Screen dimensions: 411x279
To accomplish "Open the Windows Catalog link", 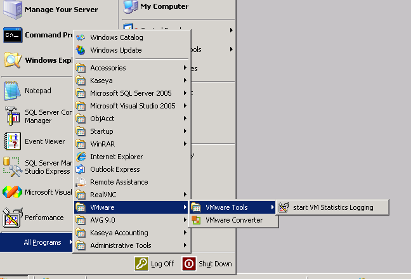I will coord(131,37).
